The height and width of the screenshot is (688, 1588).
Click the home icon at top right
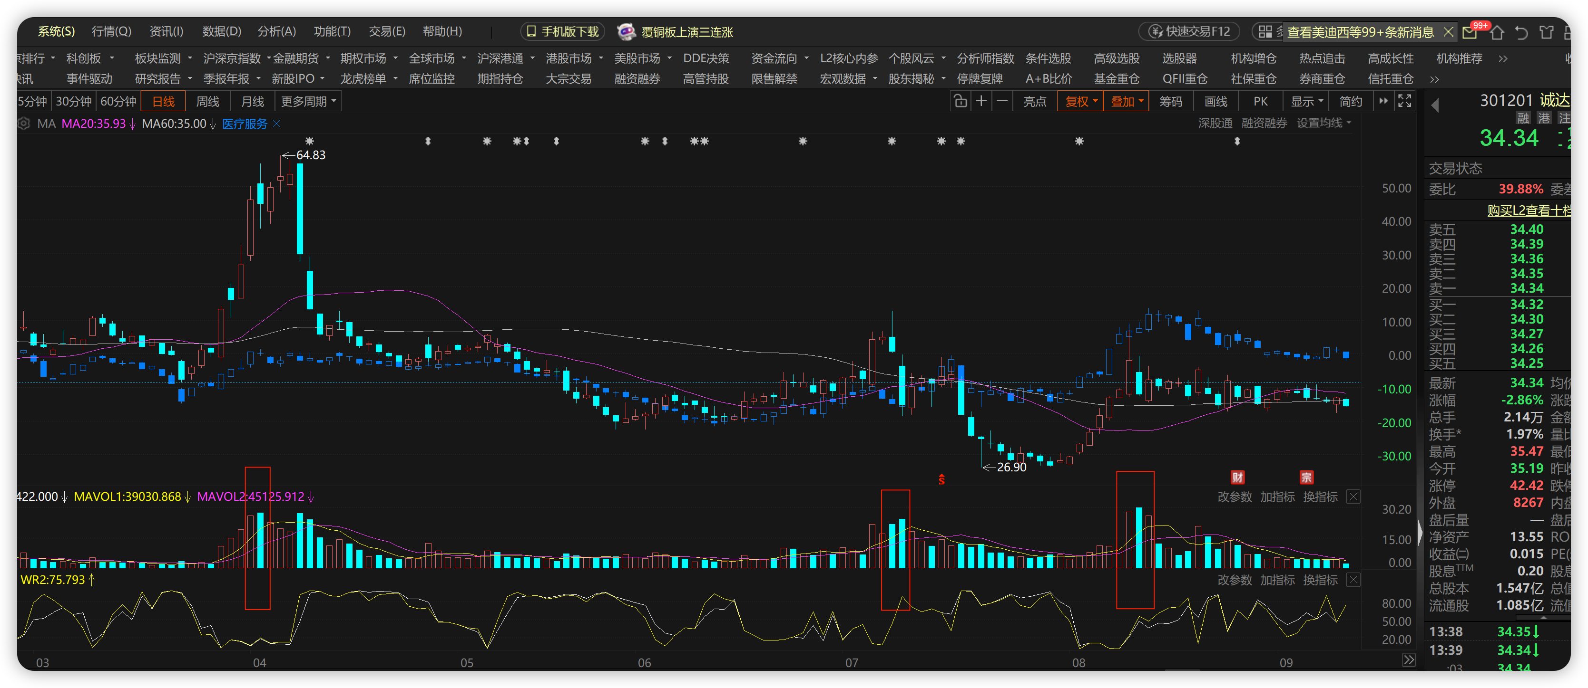coord(1498,32)
